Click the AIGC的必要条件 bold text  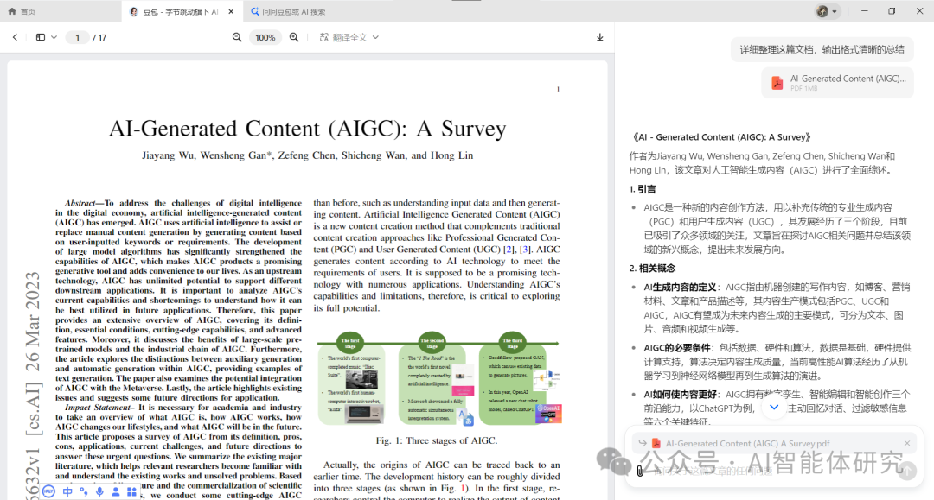click(x=676, y=348)
